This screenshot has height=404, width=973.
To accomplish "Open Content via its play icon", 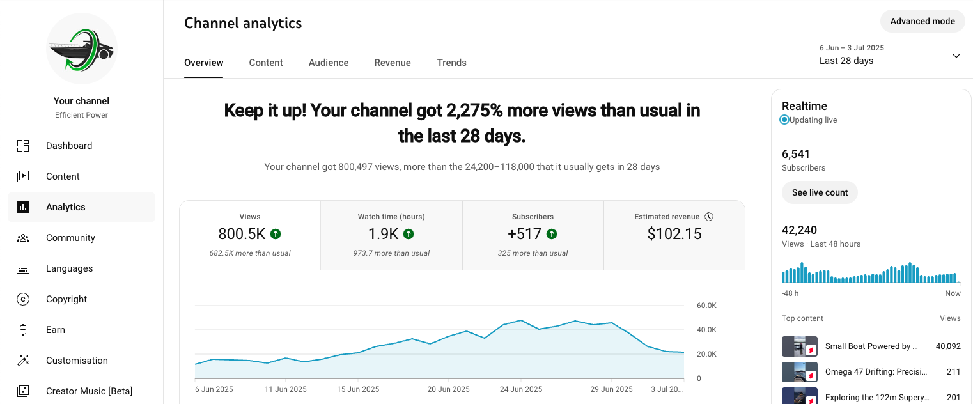I will (x=23, y=176).
